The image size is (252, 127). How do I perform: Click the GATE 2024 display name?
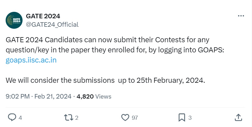[x=43, y=16]
